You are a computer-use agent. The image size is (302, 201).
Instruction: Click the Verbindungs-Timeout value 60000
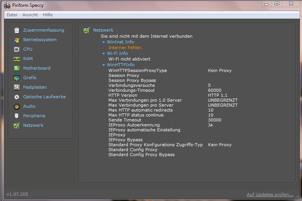[215, 90]
